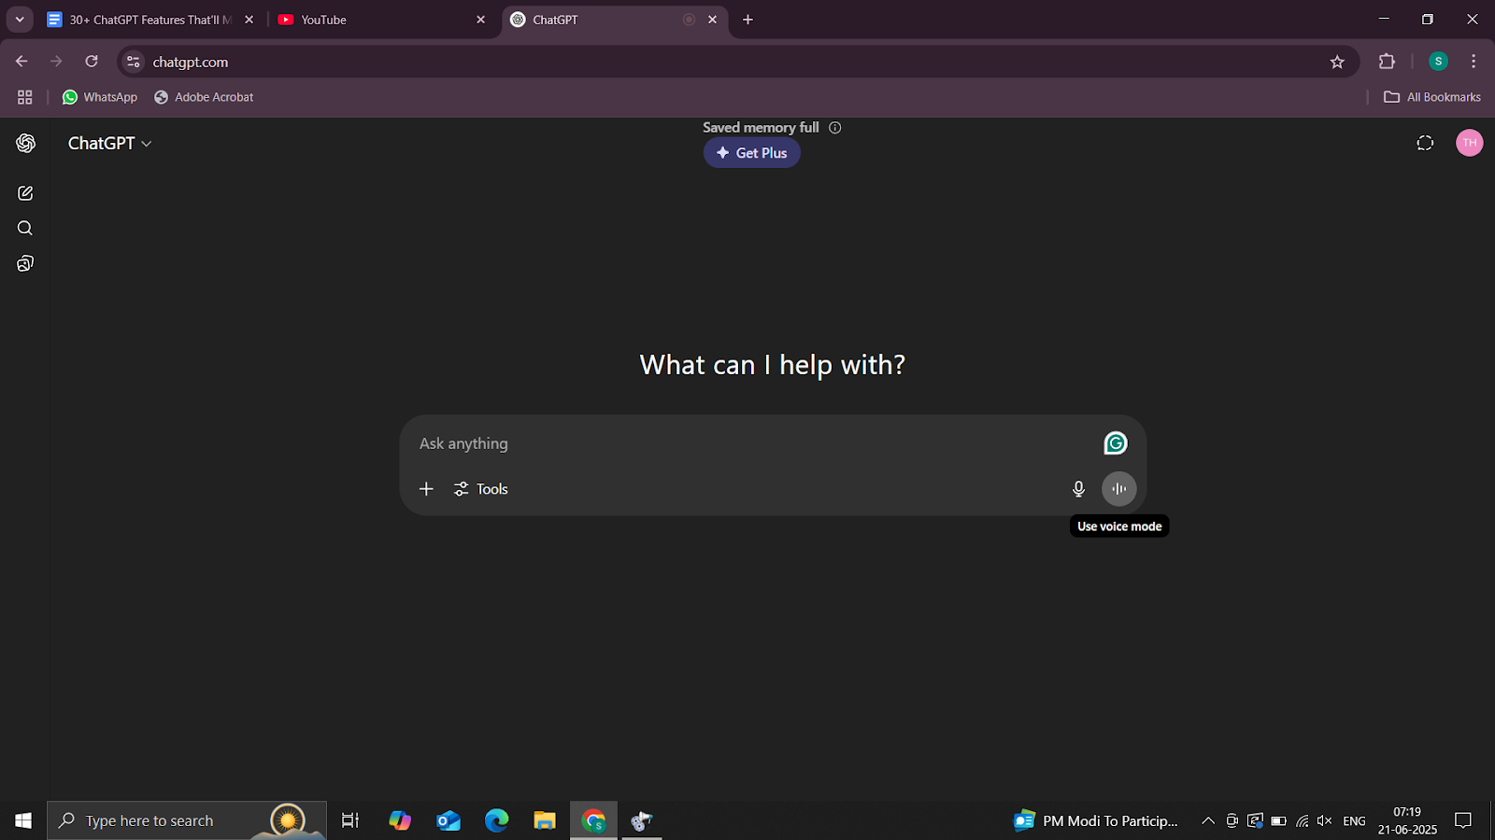Open the apps grid in bookmarks bar

(x=25, y=97)
